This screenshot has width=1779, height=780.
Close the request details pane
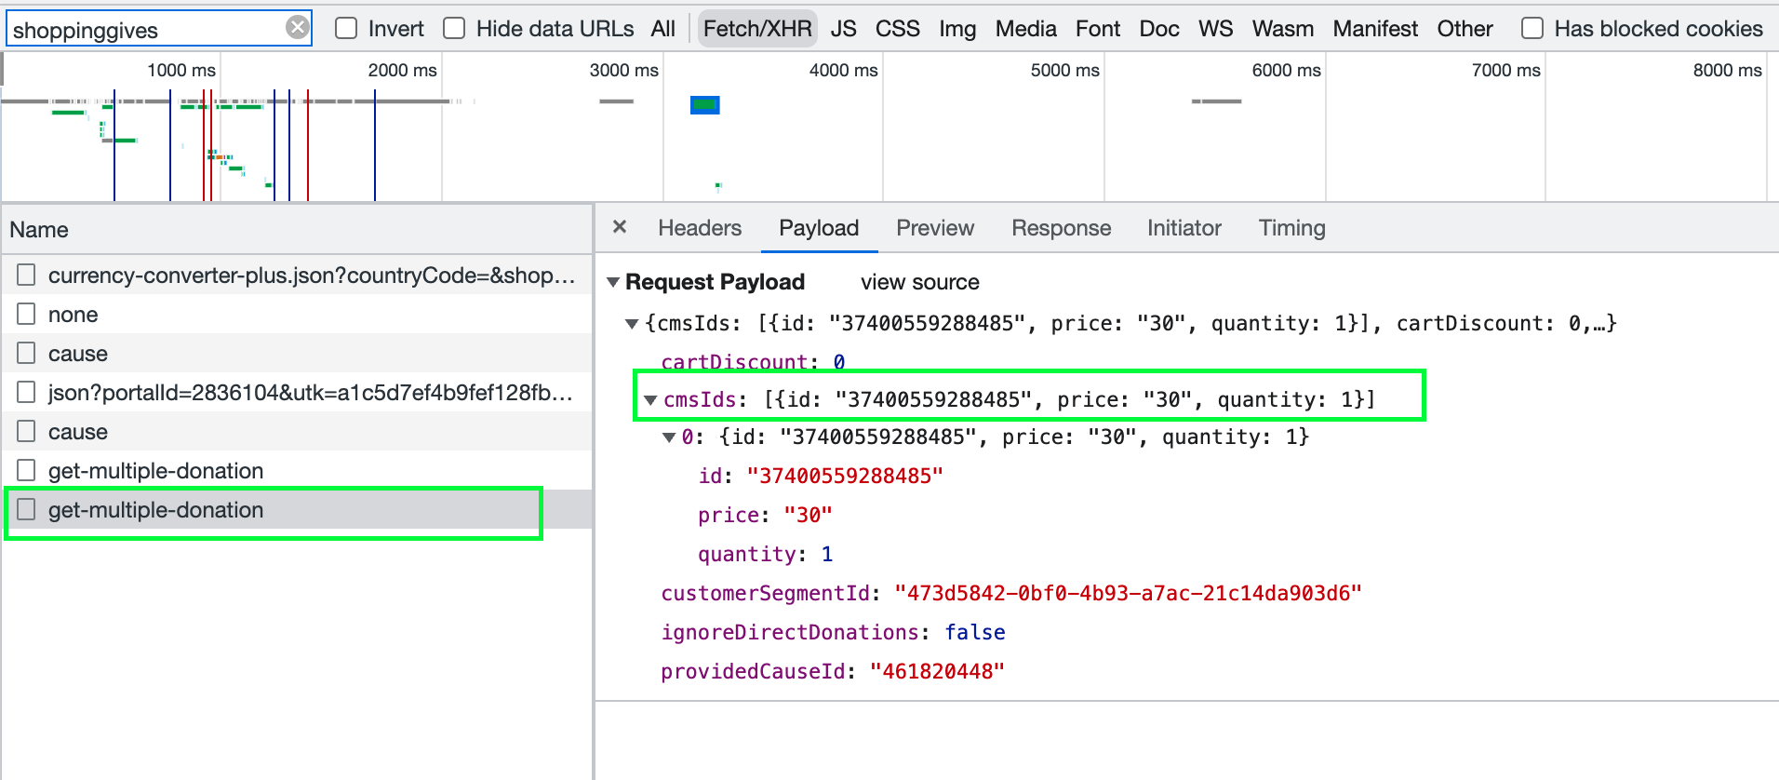620,227
